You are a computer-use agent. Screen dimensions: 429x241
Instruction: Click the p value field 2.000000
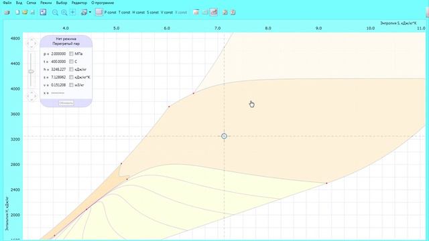(x=58, y=54)
